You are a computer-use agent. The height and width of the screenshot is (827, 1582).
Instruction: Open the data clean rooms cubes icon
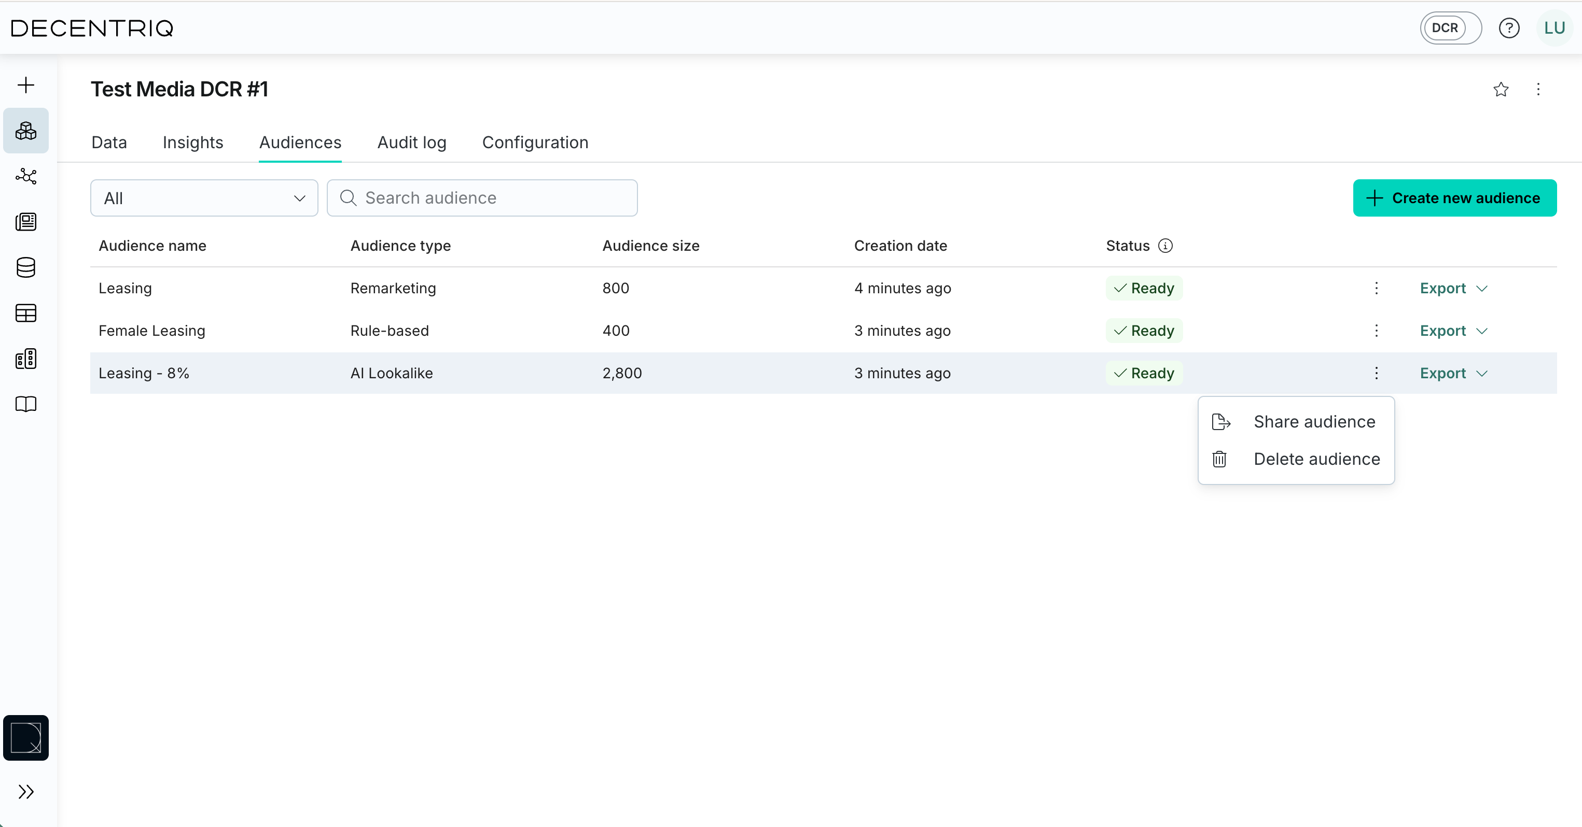(26, 131)
